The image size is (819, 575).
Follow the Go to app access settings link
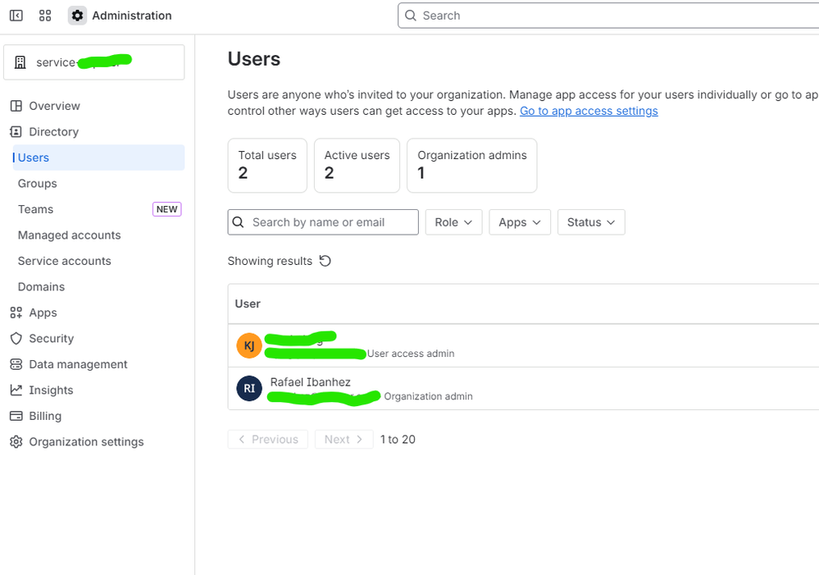point(589,111)
